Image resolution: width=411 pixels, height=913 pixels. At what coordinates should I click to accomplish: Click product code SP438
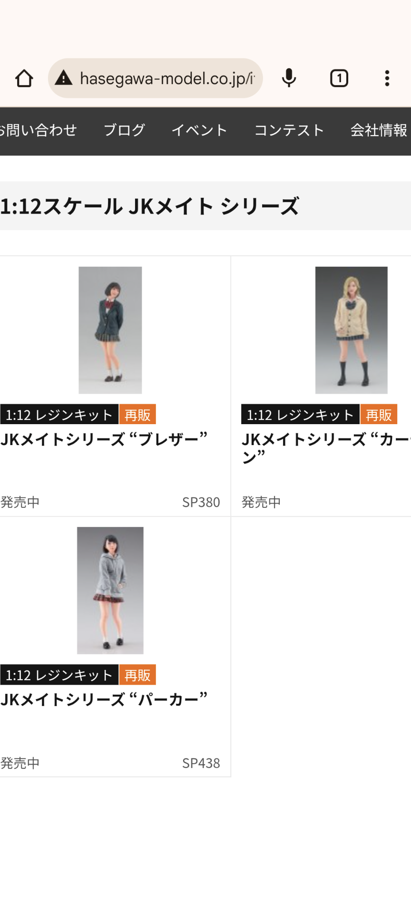pyautogui.click(x=201, y=763)
